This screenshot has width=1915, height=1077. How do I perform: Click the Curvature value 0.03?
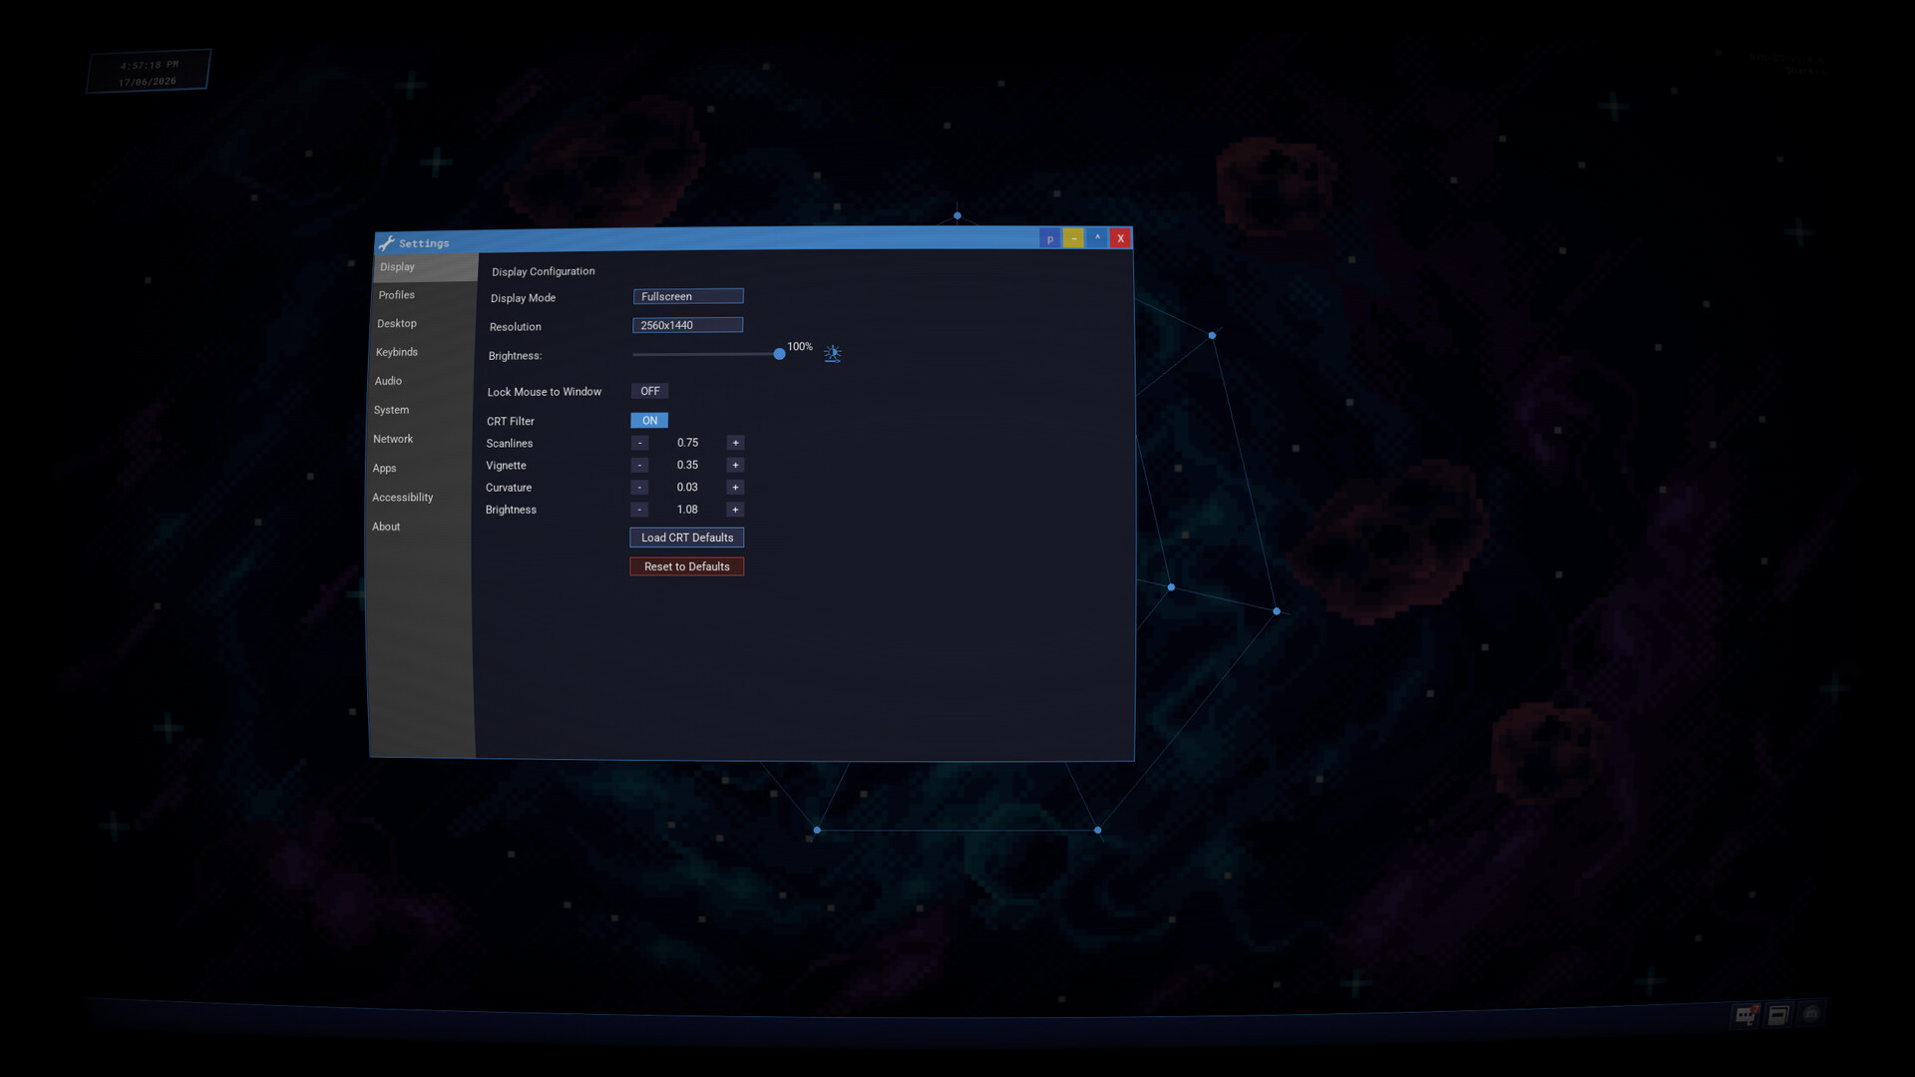coord(687,488)
